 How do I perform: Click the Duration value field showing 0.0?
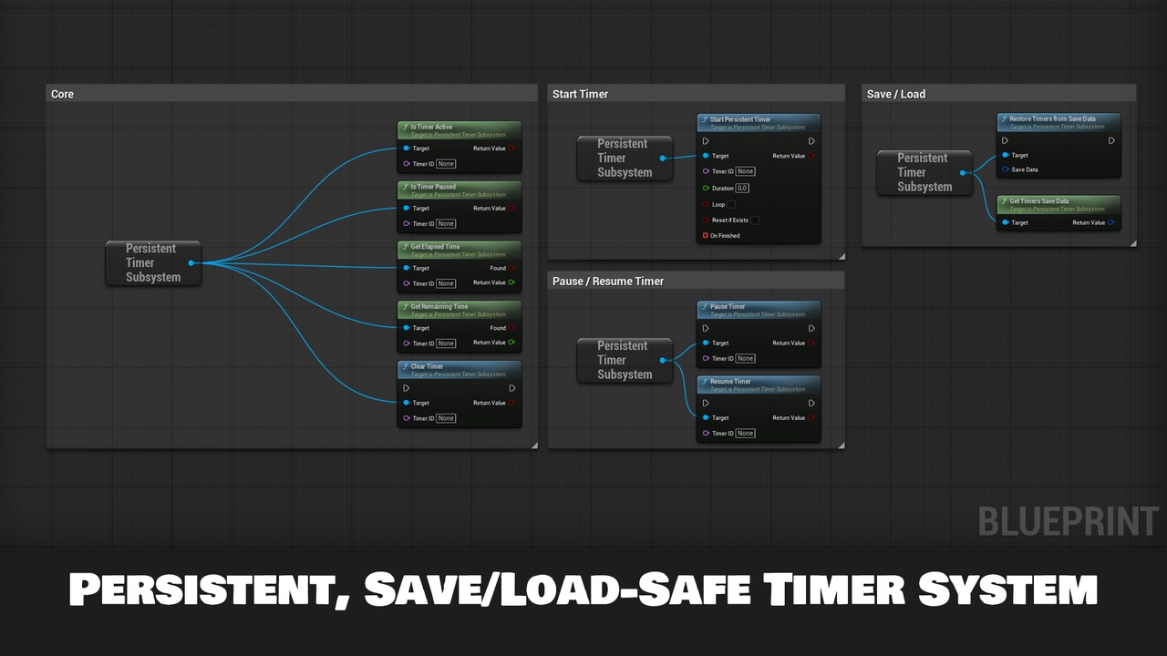click(x=742, y=188)
